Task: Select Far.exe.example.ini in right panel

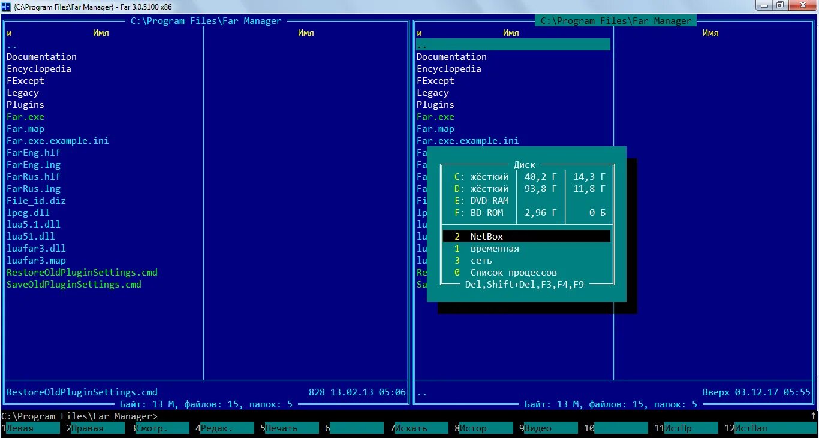Action: pyautogui.click(x=468, y=141)
